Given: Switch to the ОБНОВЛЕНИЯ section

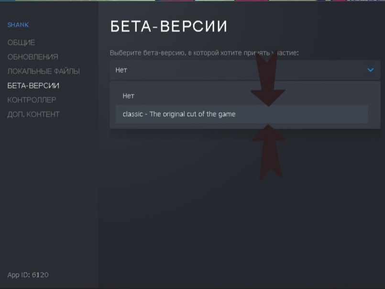Looking at the screenshot, I should pyautogui.click(x=33, y=57).
